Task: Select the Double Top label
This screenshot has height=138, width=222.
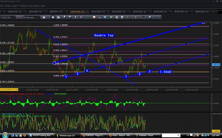Action: pyautogui.click(x=104, y=35)
